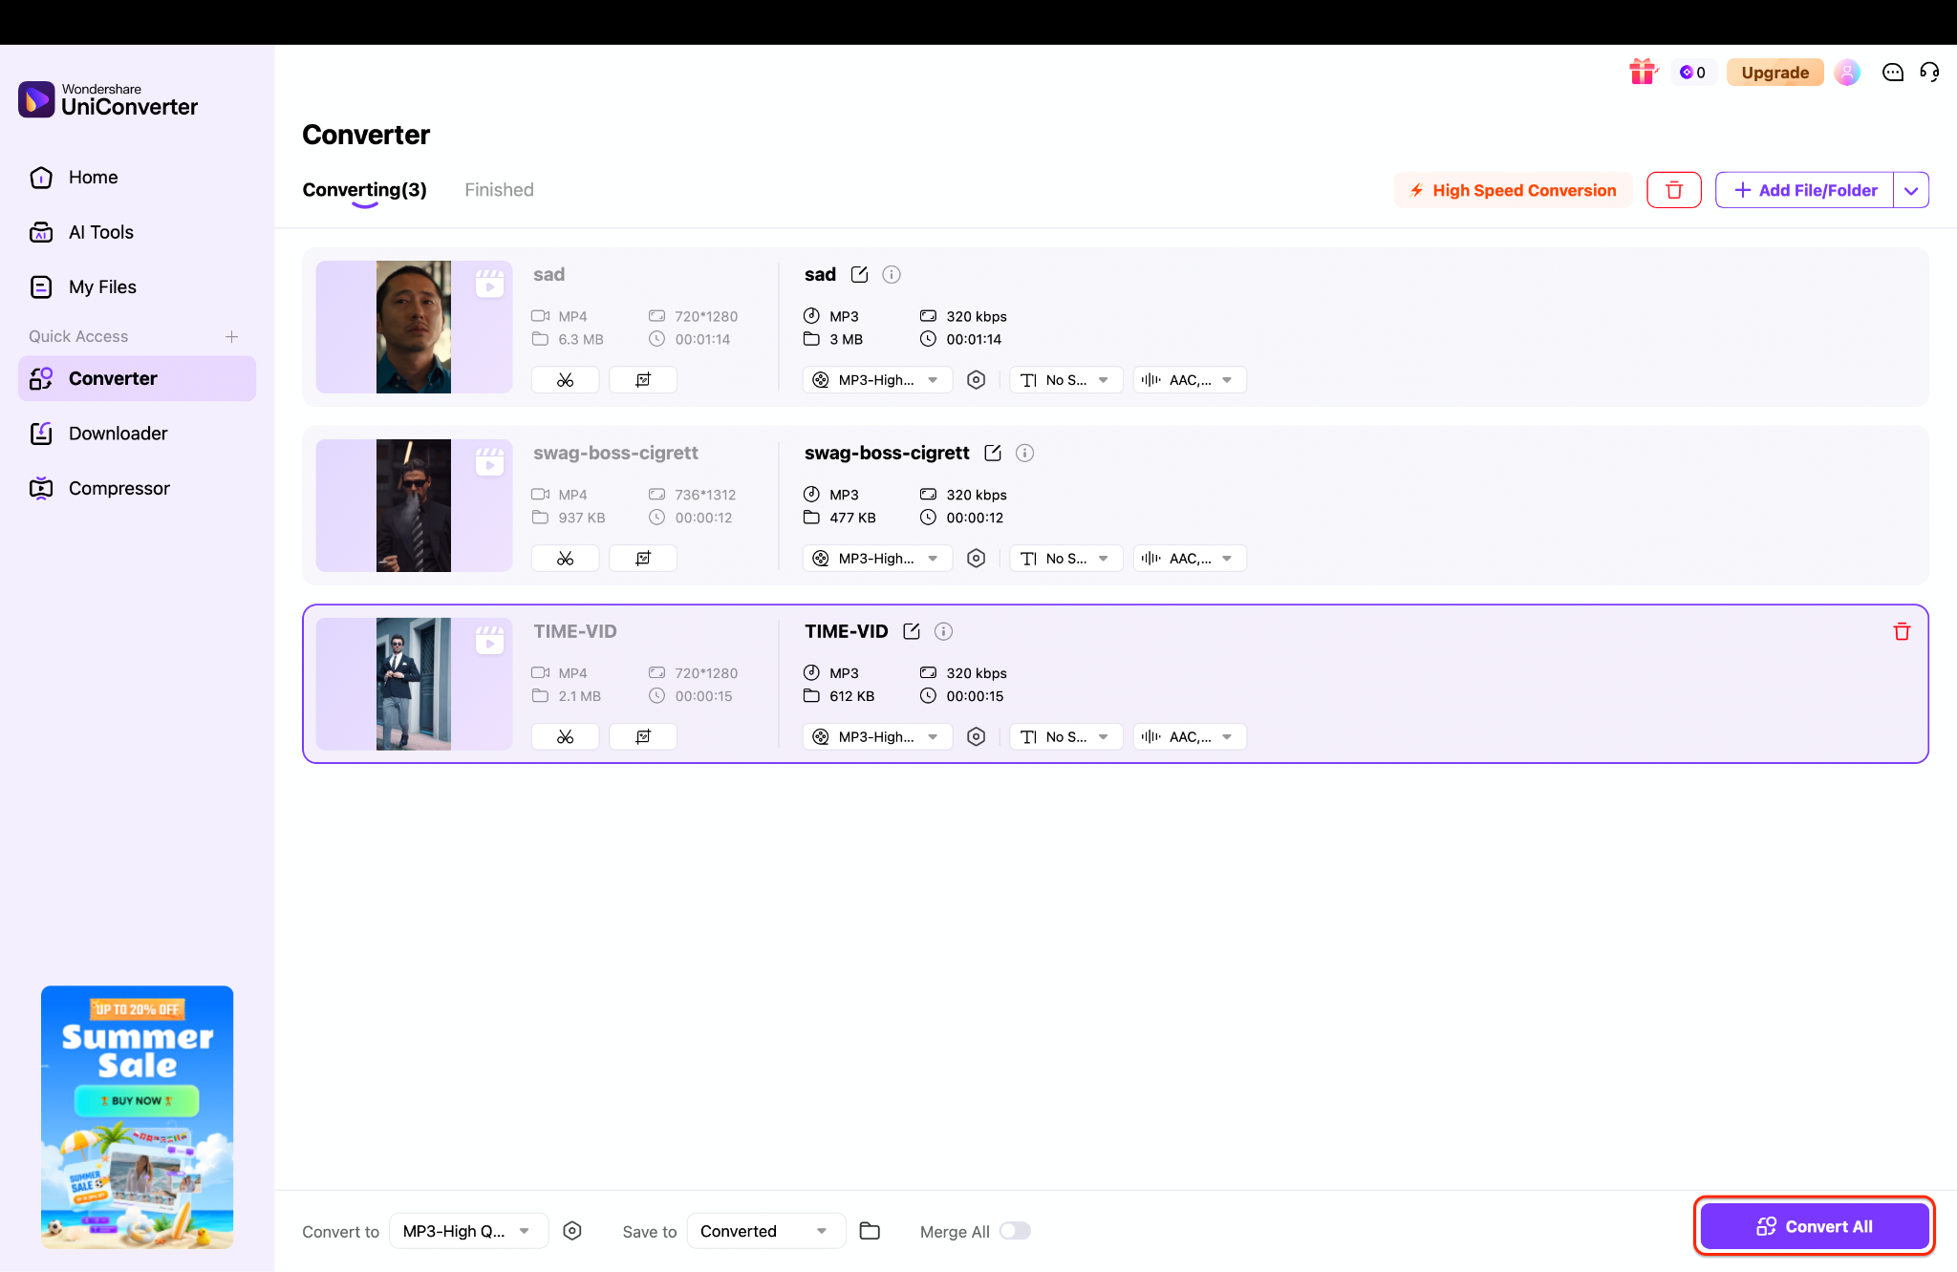Open No S... subtitle dropdown for sad

point(1065,380)
